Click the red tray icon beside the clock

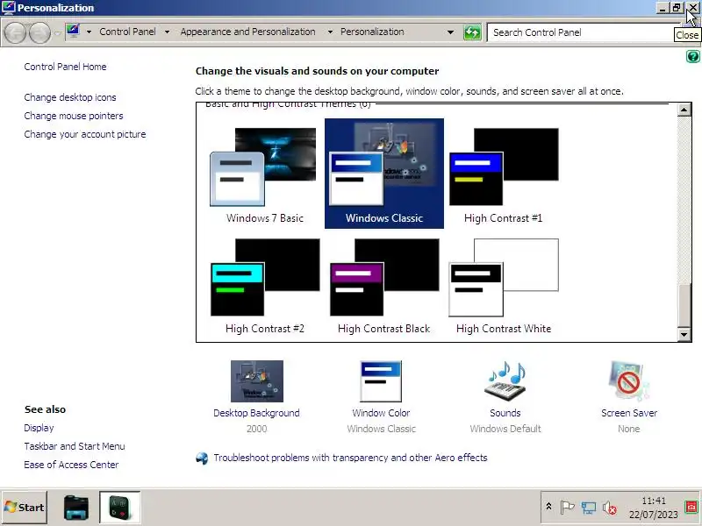coord(691,507)
